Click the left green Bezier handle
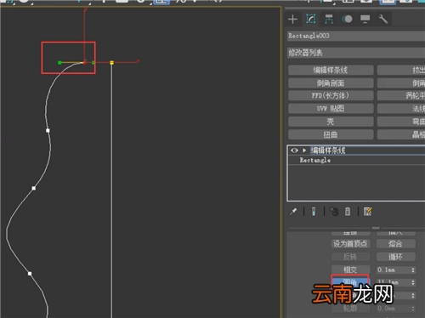This screenshot has width=425, height=318. (59, 63)
